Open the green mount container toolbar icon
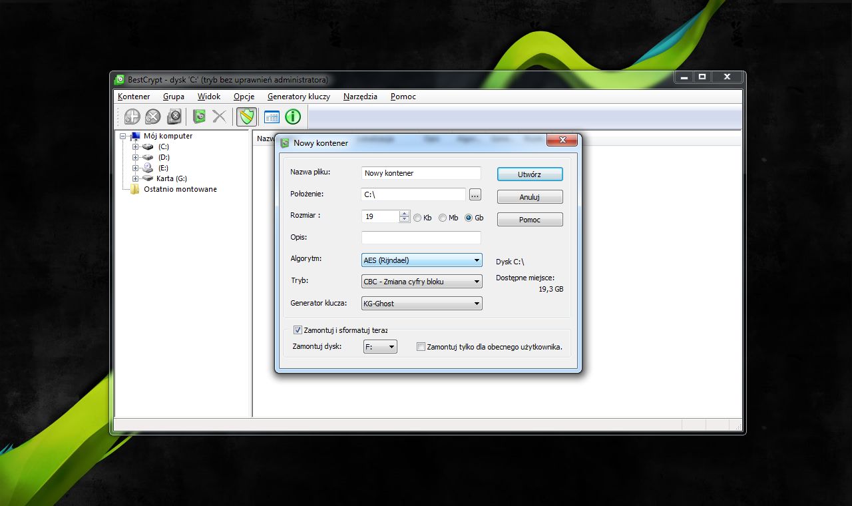Viewport: 852px width, 506px height. tap(198, 116)
